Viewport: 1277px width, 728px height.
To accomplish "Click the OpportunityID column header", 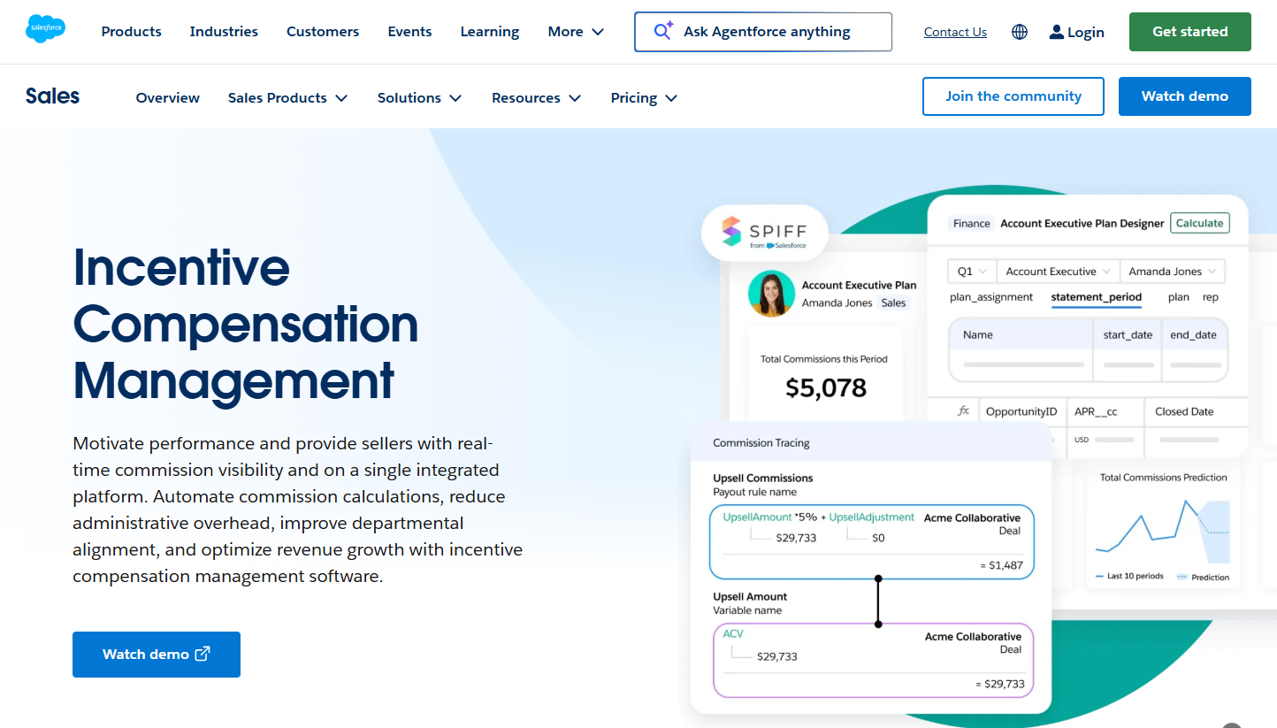I will pyautogui.click(x=1021, y=411).
